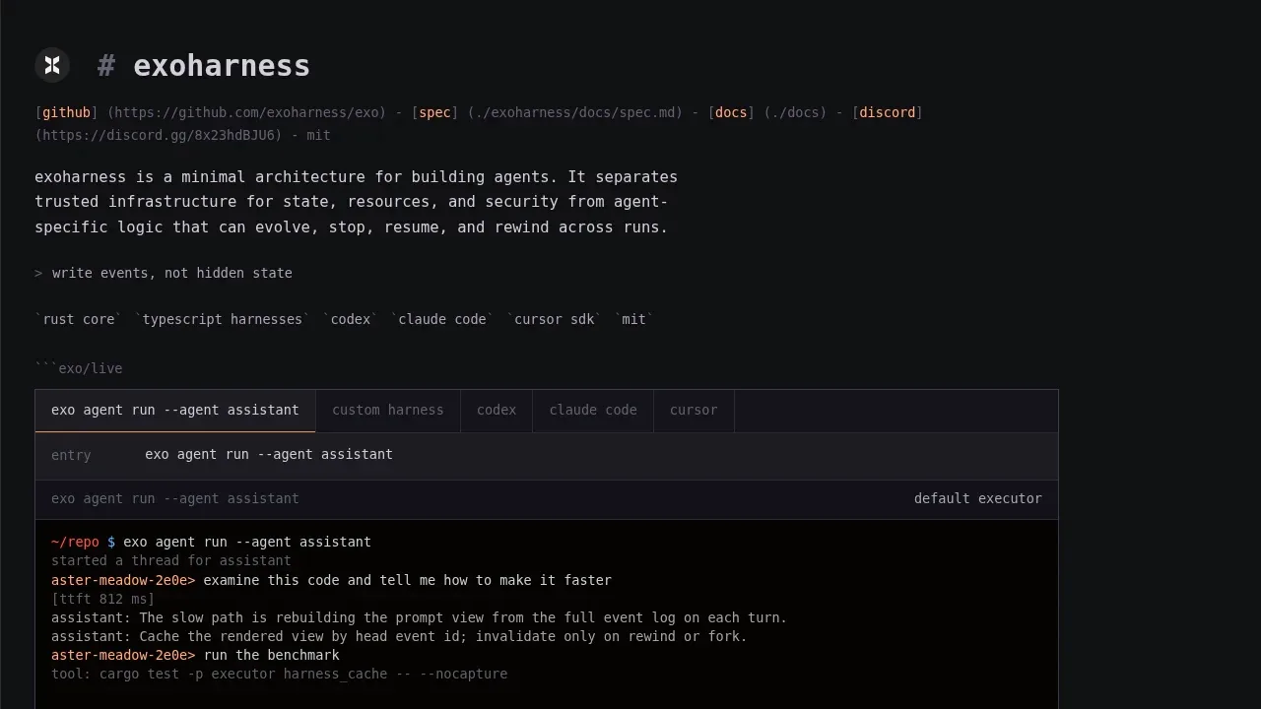Screen dimensions: 1261x709
Task: Switch to the cursor tab
Action: 694,411
